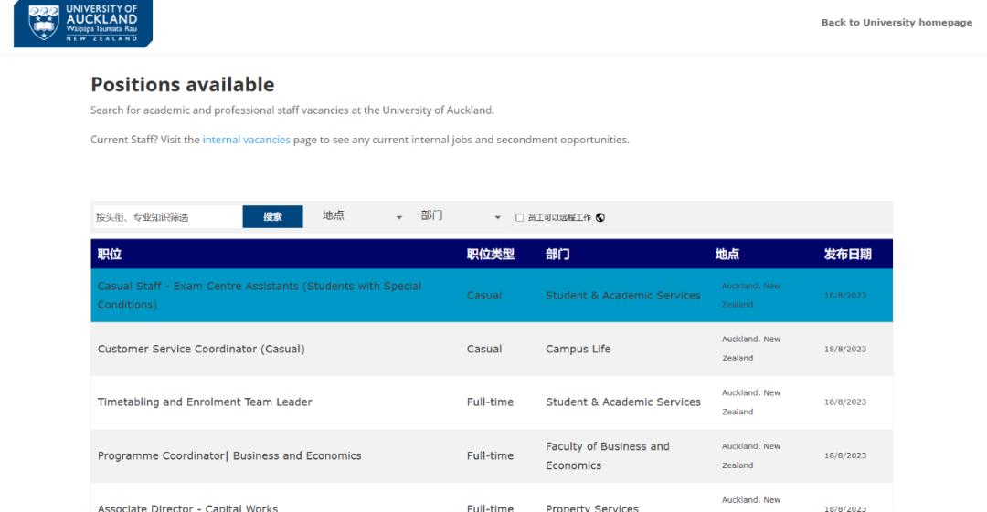Viewport: 987px width, 512px height.
Task: Go back to University homepage link
Action: pos(897,23)
